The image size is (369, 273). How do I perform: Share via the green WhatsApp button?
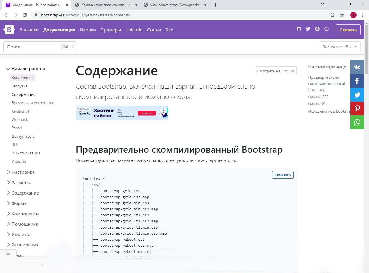[357, 122]
